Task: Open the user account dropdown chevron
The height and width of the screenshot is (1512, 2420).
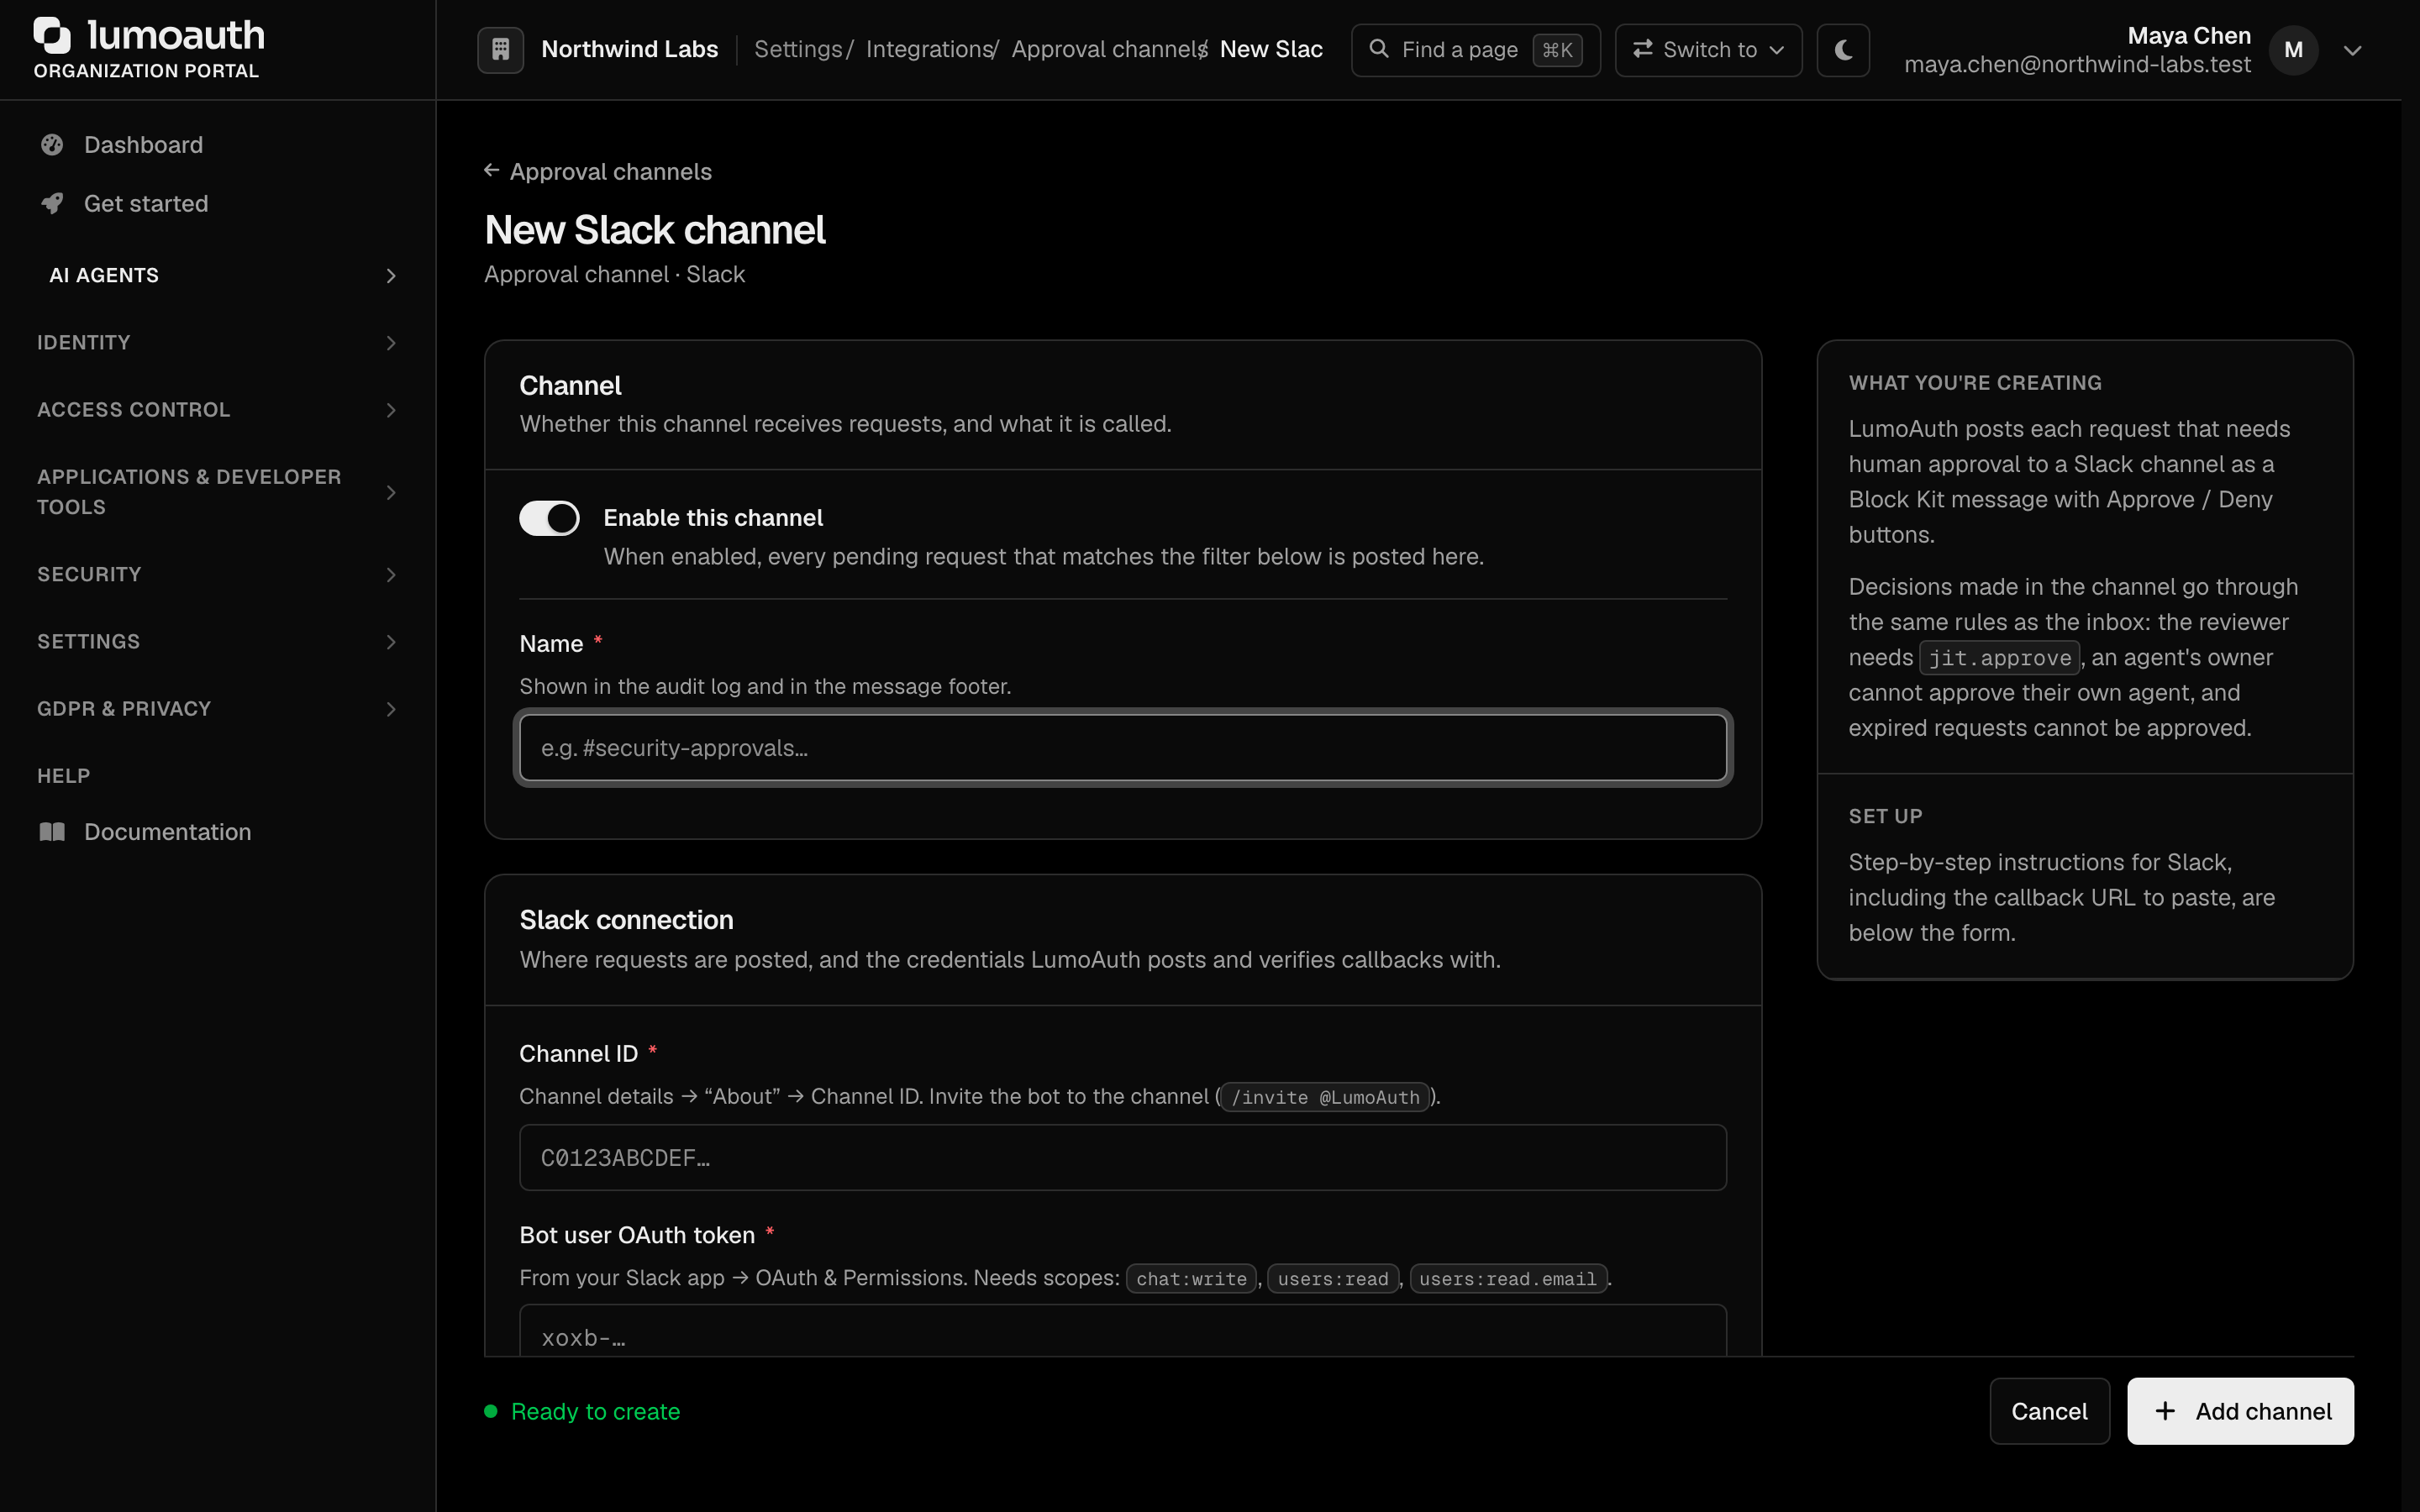Action: pos(2353,50)
